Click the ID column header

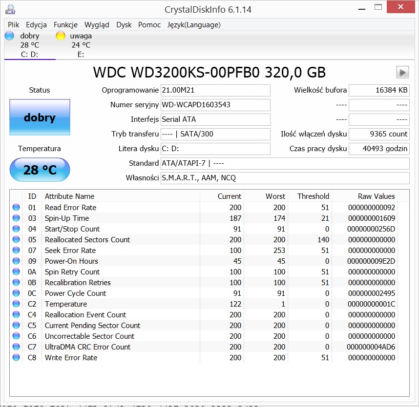(x=32, y=196)
